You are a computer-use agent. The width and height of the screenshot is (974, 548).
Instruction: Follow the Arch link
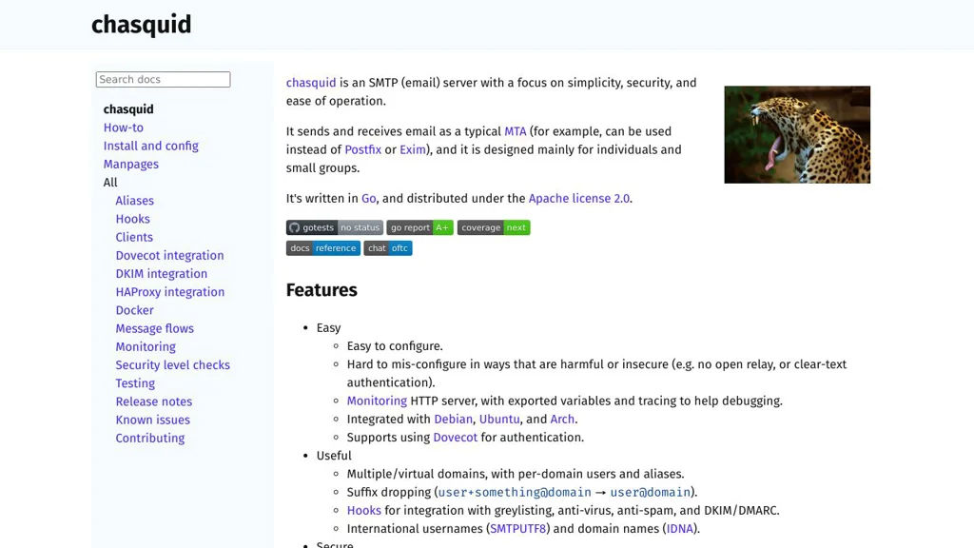tap(562, 420)
